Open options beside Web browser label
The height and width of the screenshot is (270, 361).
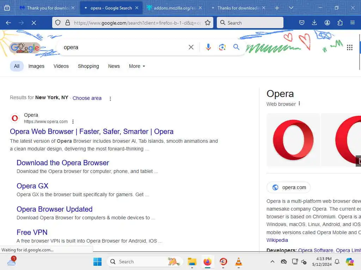click(299, 104)
